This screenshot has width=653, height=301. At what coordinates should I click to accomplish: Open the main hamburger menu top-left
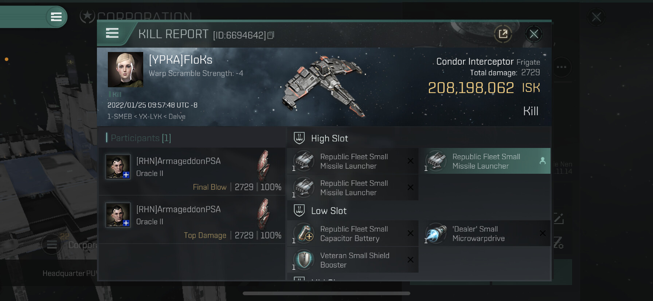(x=56, y=17)
